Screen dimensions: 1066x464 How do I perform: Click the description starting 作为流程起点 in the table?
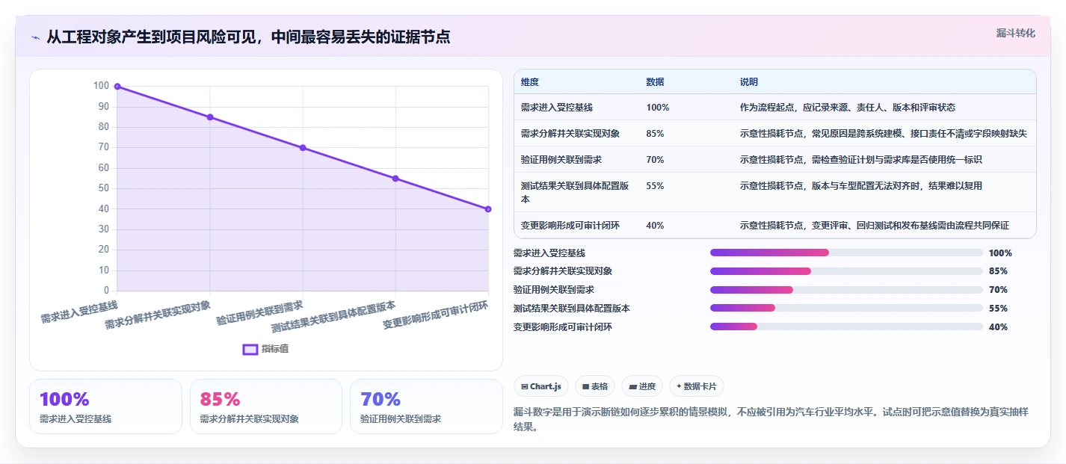tap(848, 108)
